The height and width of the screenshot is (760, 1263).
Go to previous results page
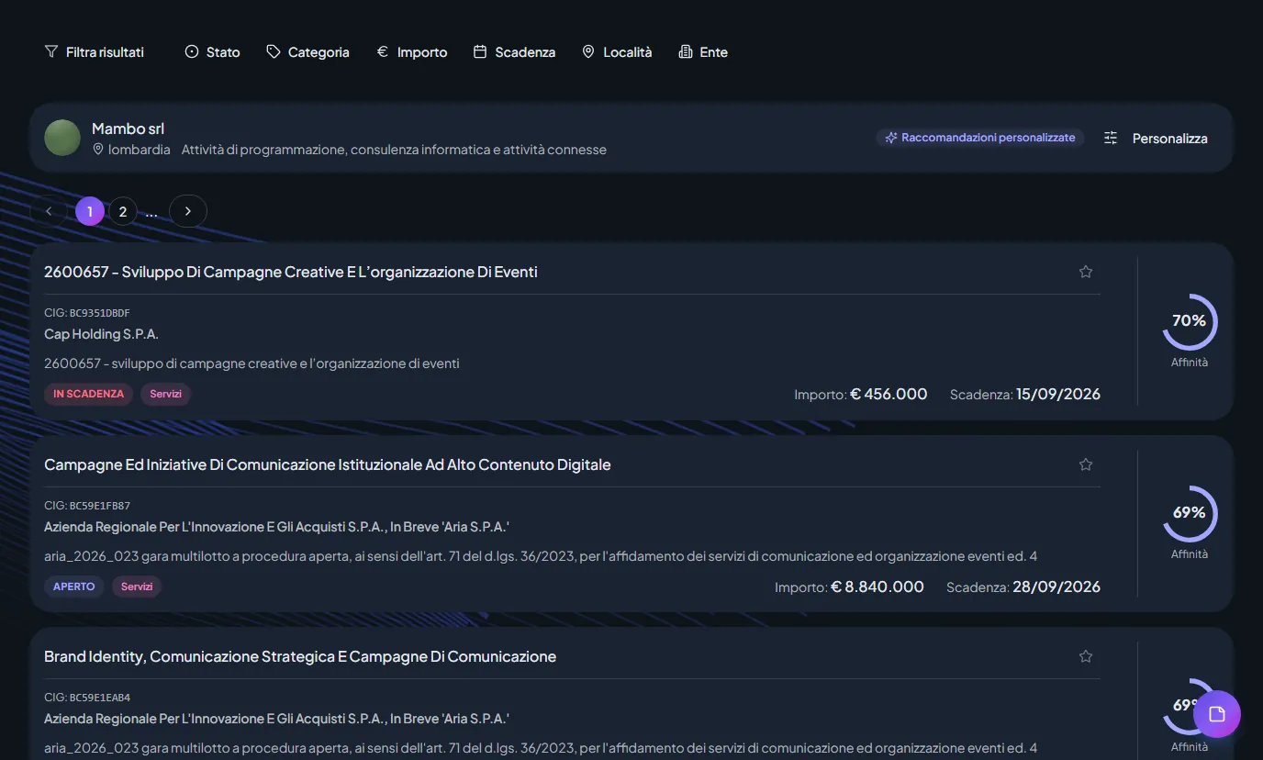(x=49, y=211)
